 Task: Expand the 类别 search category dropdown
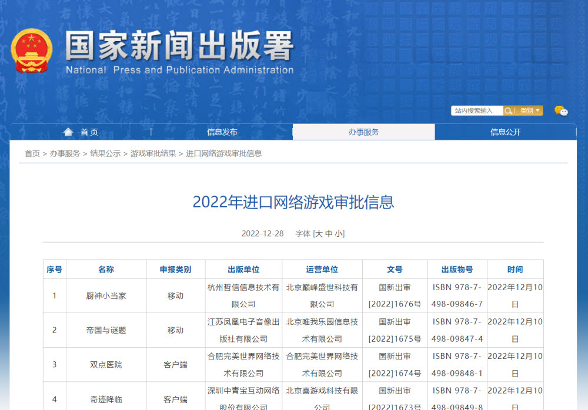pos(529,110)
